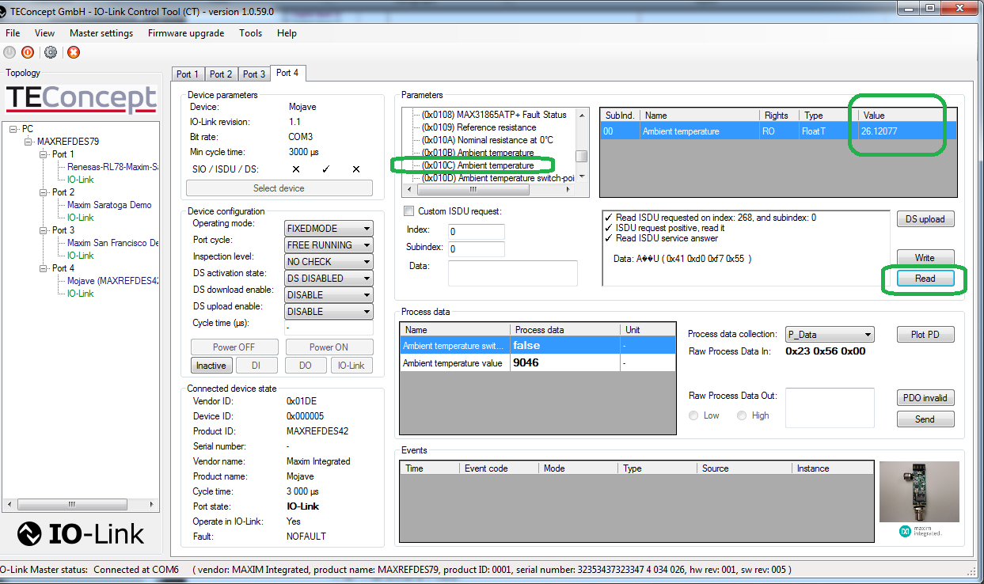Image resolution: width=984 pixels, height=584 pixels.
Task: Open the DS activation state dropdown
Action: tap(329, 278)
